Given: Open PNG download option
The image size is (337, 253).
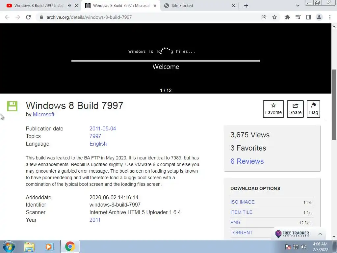Looking at the screenshot, I should pyautogui.click(x=235, y=222).
